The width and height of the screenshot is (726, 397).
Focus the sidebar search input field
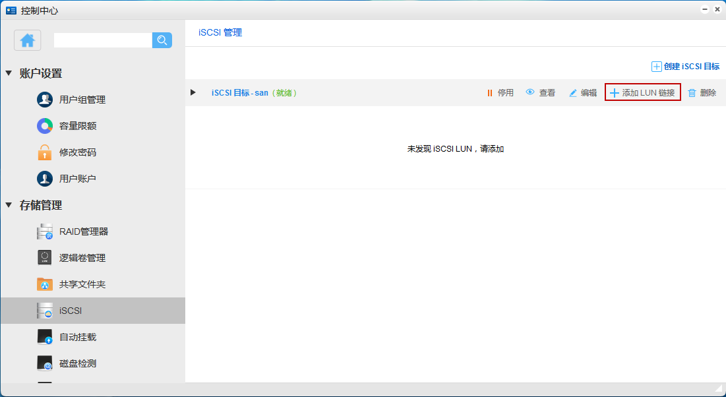103,40
